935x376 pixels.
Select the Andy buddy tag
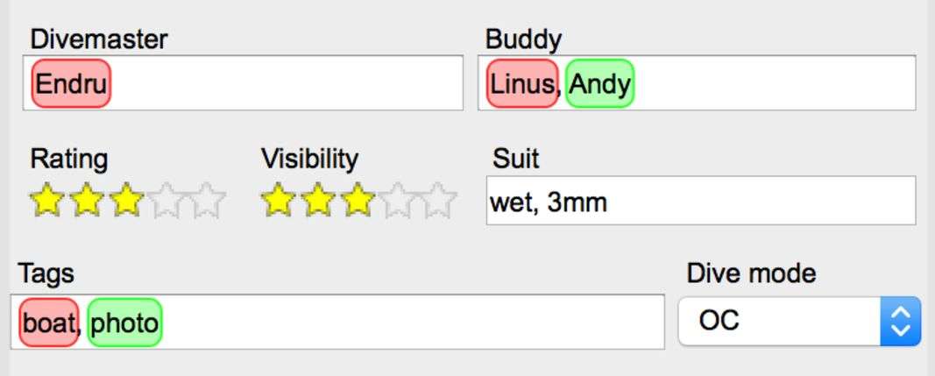(x=599, y=84)
